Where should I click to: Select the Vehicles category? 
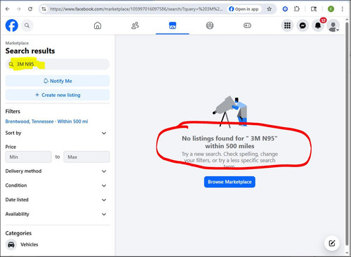point(58,244)
